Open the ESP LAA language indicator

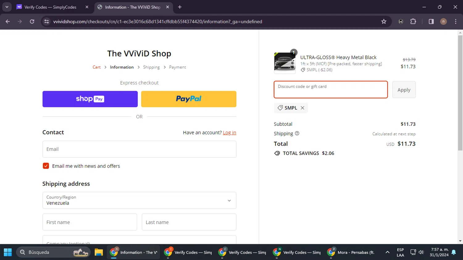click(400, 252)
